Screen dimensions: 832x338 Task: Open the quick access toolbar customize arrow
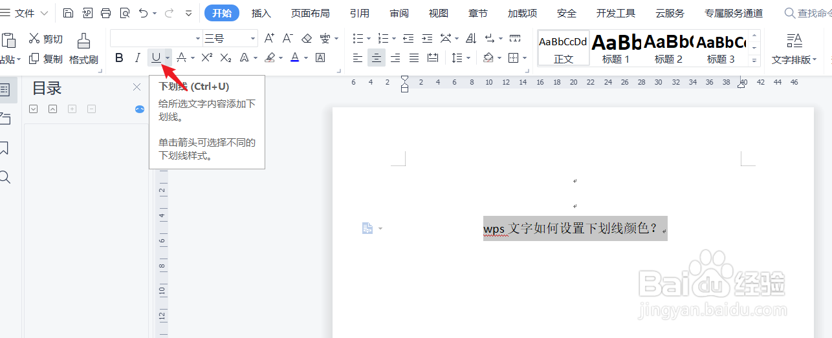pyautogui.click(x=189, y=13)
